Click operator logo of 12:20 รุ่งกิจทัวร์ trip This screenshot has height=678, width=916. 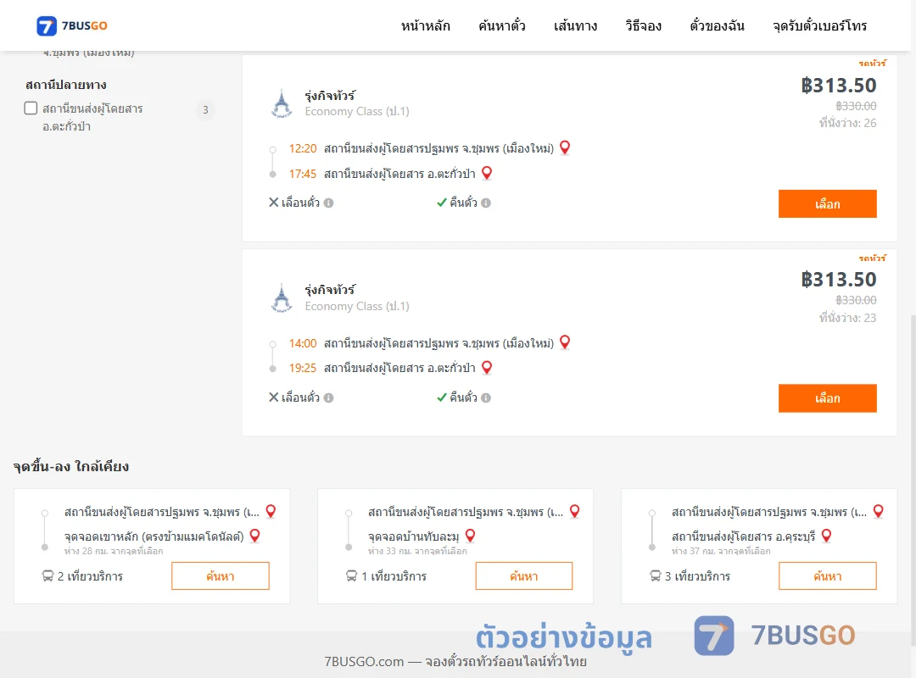pos(282,103)
